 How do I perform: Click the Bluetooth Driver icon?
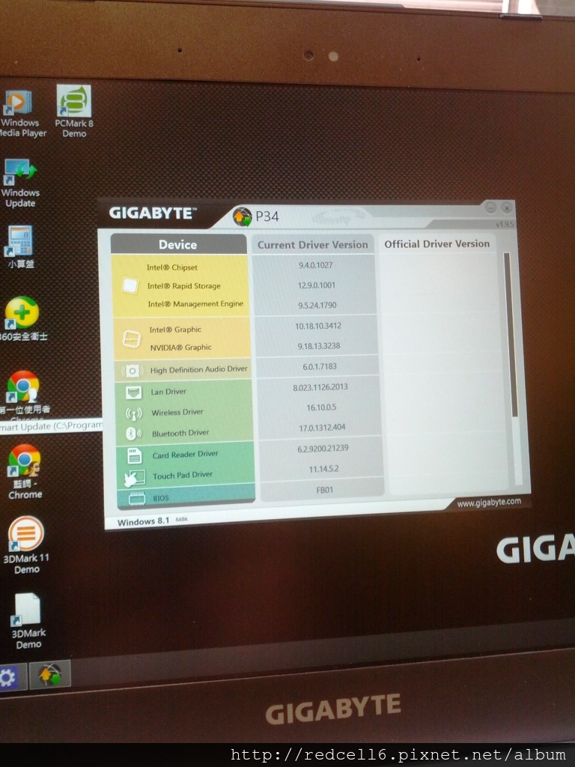pyautogui.click(x=133, y=434)
